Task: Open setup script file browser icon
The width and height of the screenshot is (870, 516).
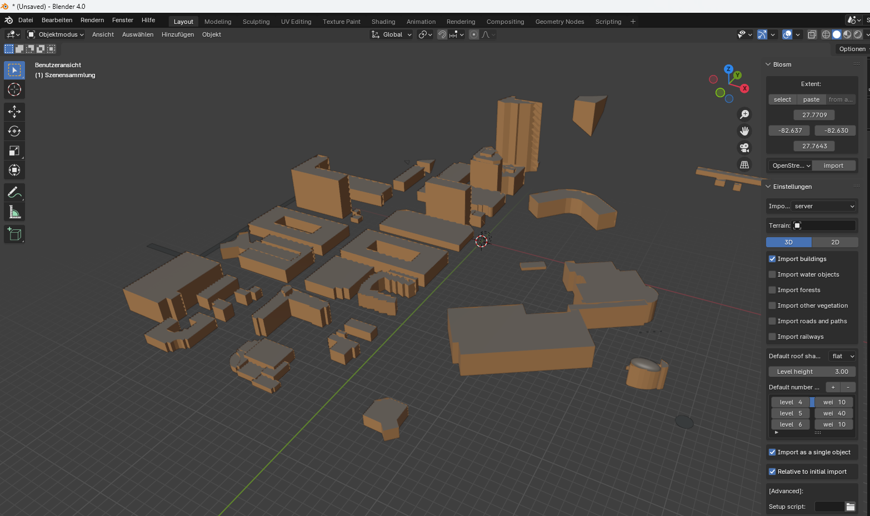Action: coord(851,507)
